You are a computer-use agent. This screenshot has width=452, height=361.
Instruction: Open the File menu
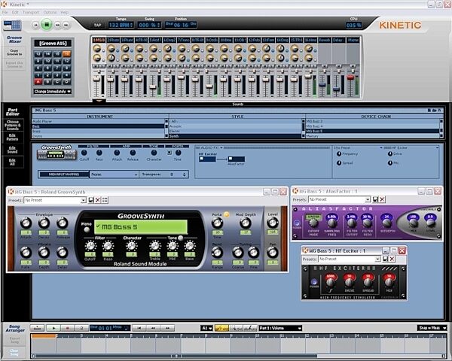coord(5,12)
